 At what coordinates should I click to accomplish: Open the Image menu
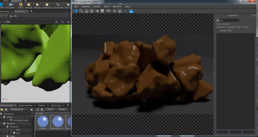point(97,6)
